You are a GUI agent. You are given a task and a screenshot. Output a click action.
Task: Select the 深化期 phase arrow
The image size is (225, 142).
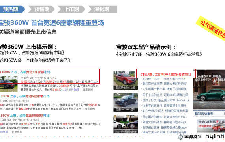pyautogui.click(x=102, y=9)
